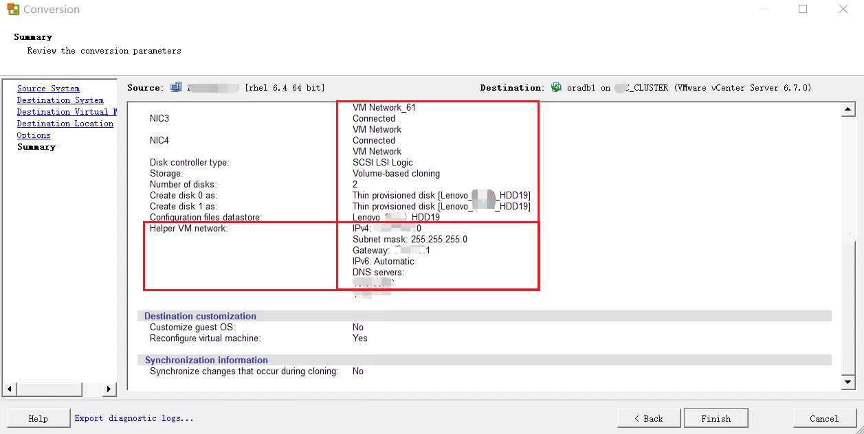Export diagnostic logs
Viewport: 864px width, 434px height.
[134, 418]
